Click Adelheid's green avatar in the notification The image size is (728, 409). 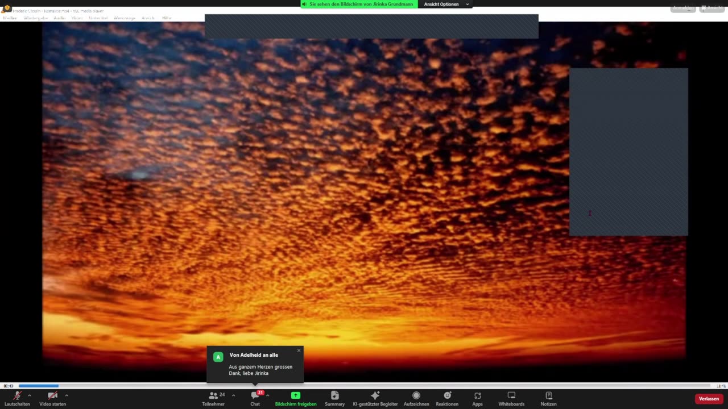[218, 357]
